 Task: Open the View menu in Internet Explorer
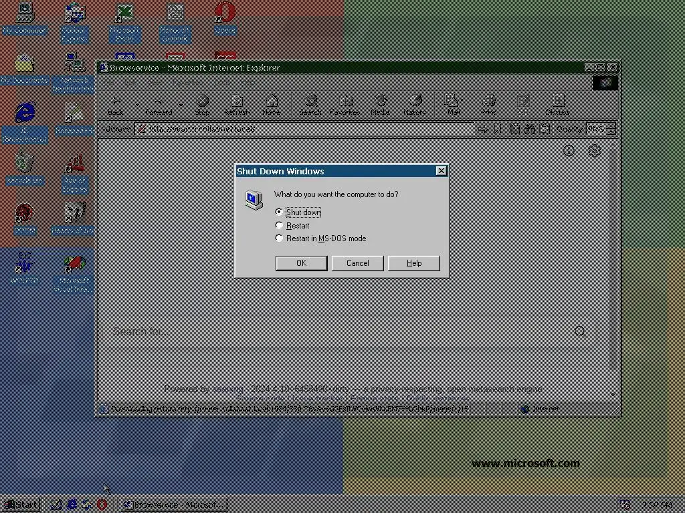tap(155, 82)
